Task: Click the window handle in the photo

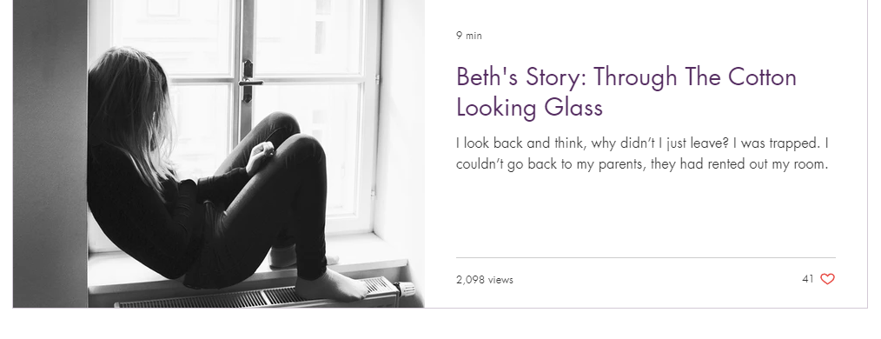Action: pos(248,81)
